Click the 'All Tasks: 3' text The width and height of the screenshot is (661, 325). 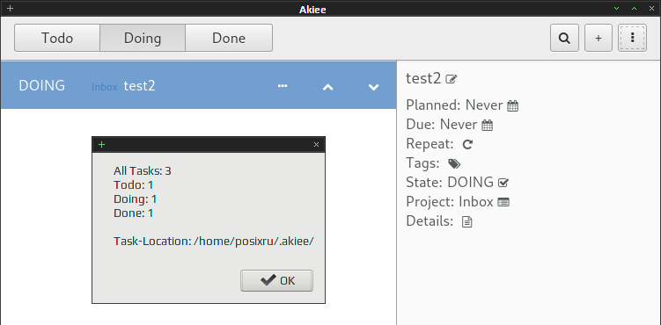(143, 171)
